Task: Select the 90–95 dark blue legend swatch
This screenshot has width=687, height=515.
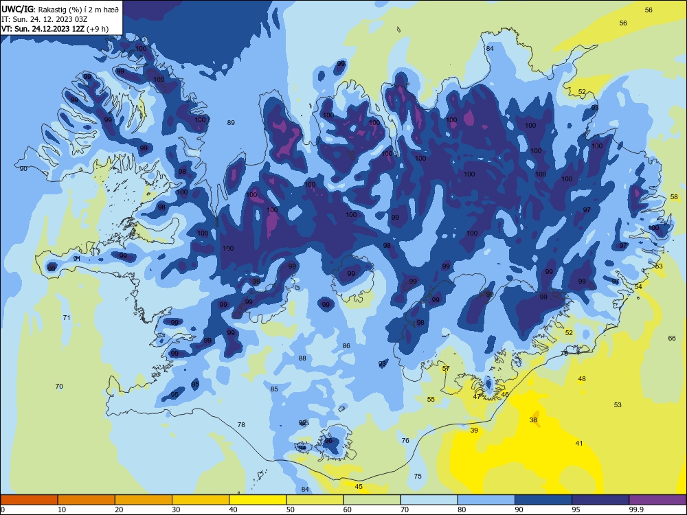Action: tap(543, 500)
